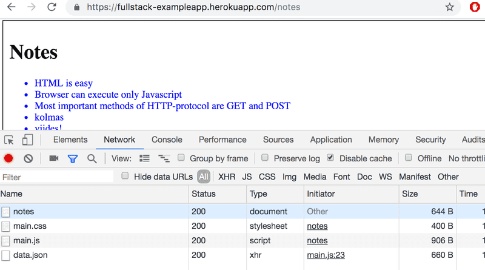The image size is (485, 270).
Task: Uncheck the Disable cache checkbox
Action: click(x=330, y=158)
